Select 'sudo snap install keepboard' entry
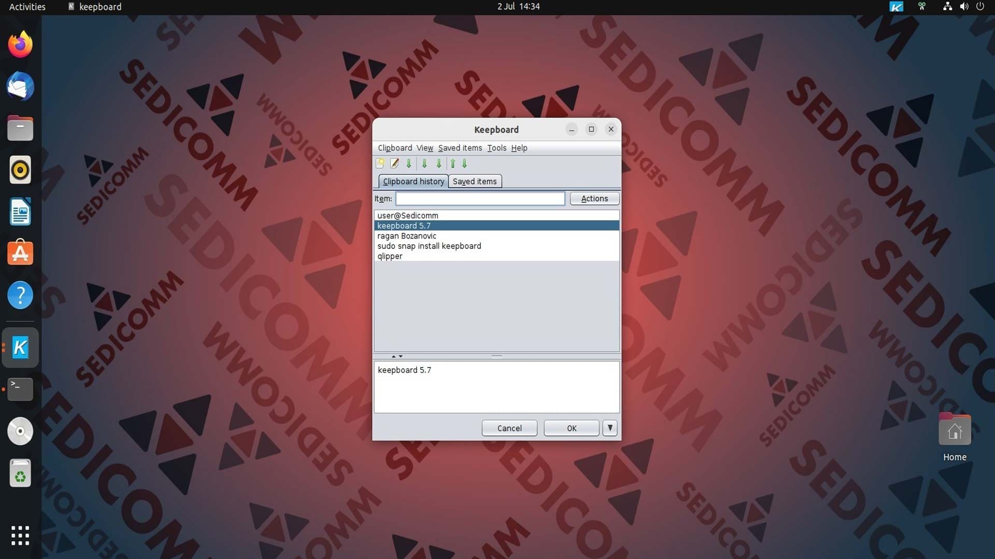This screenshot has width=995, height=559. [496, 246]
